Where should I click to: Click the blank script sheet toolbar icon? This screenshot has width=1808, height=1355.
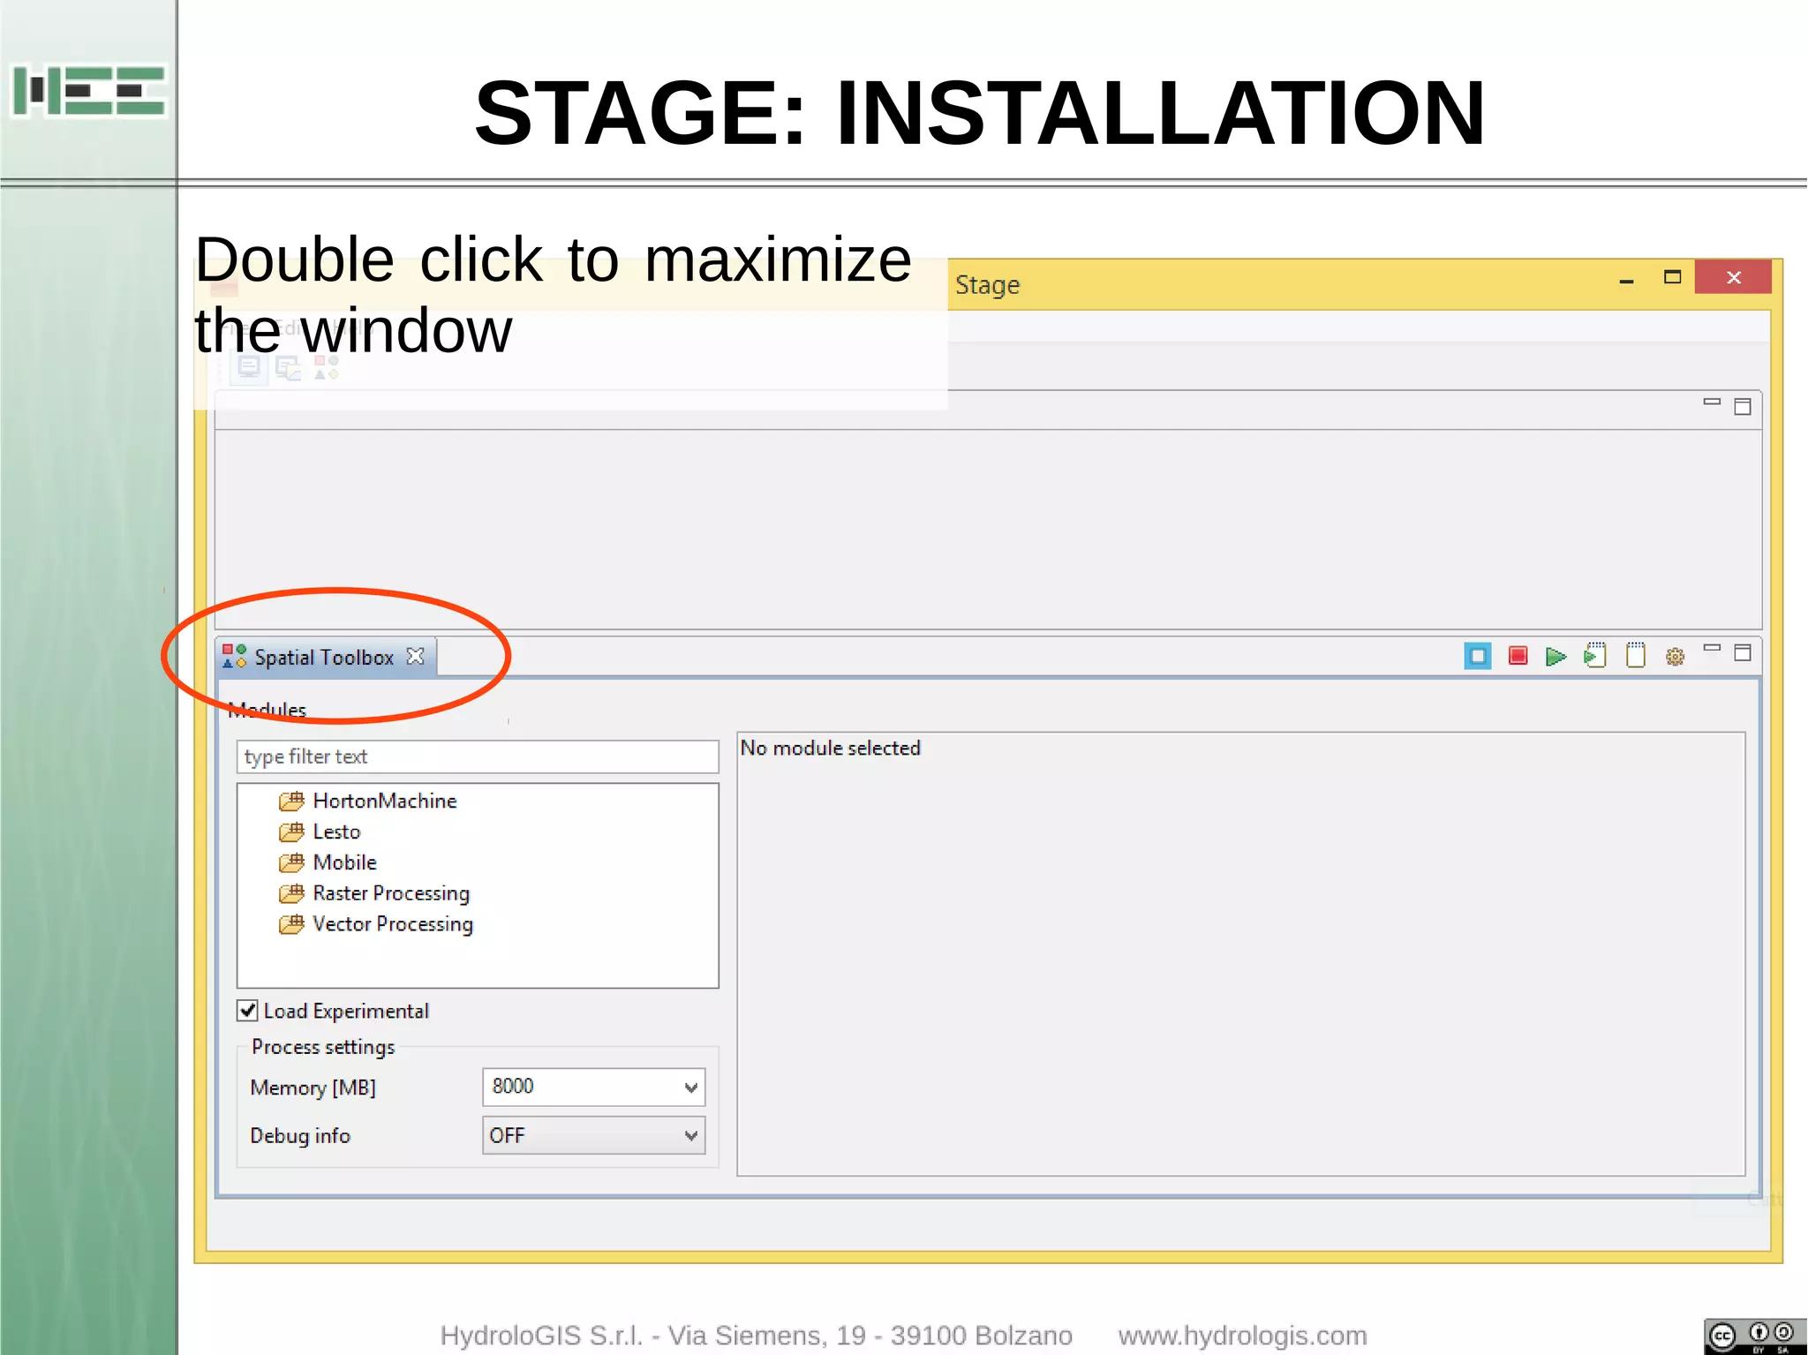click(x=1636, y=655)
